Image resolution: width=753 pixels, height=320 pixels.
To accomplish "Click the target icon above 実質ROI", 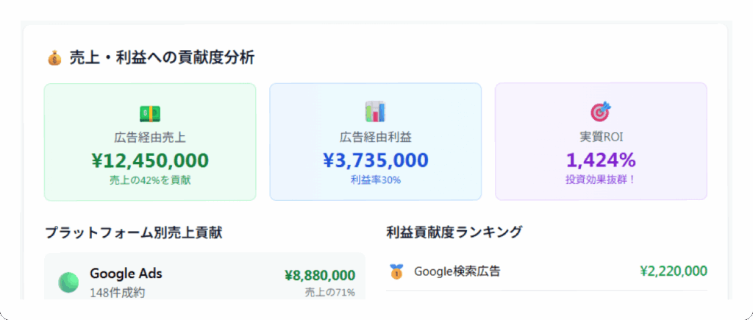I will point(601,112).
